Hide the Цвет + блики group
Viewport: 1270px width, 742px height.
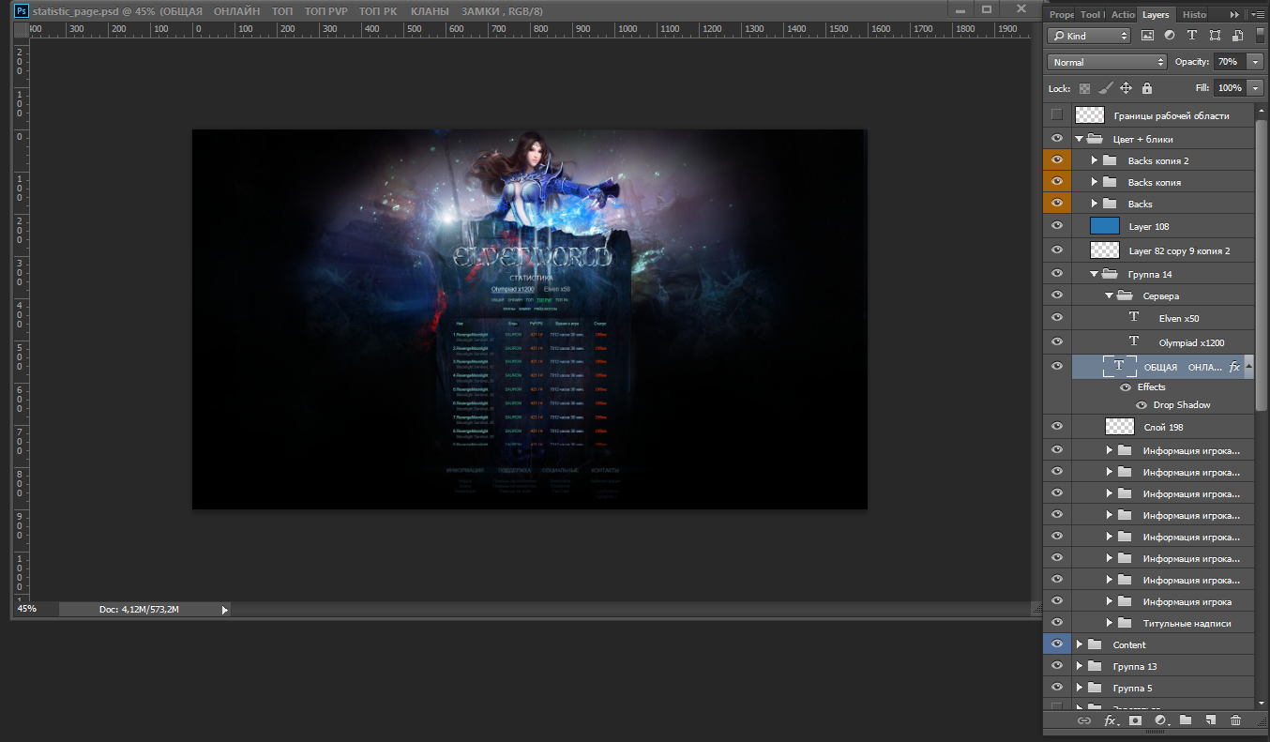[1057, 139]
